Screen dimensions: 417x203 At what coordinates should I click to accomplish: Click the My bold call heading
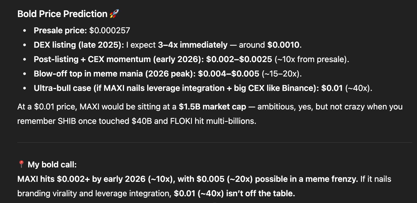click(x=52, y=164)
